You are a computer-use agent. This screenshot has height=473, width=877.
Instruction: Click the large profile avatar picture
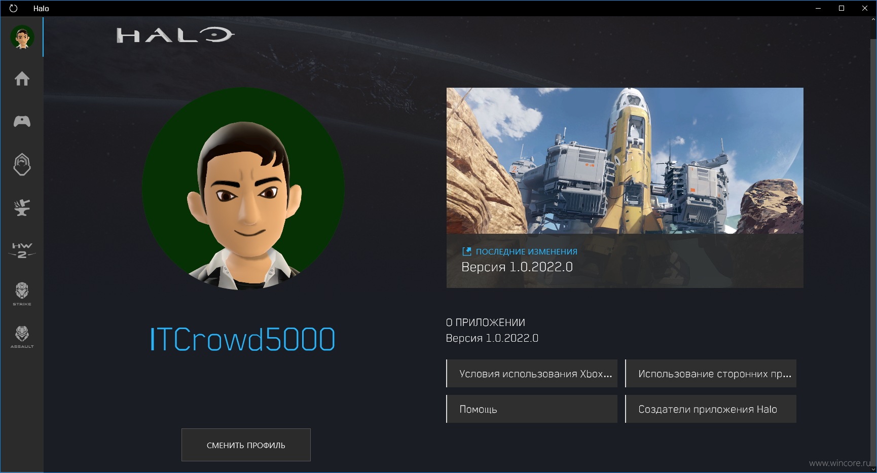[243, 189]
